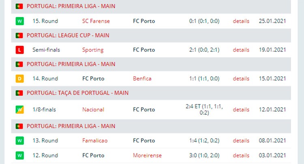Open details for the Sporting semi-final
This screenshot has width=304, height=164.
(241, 50)
